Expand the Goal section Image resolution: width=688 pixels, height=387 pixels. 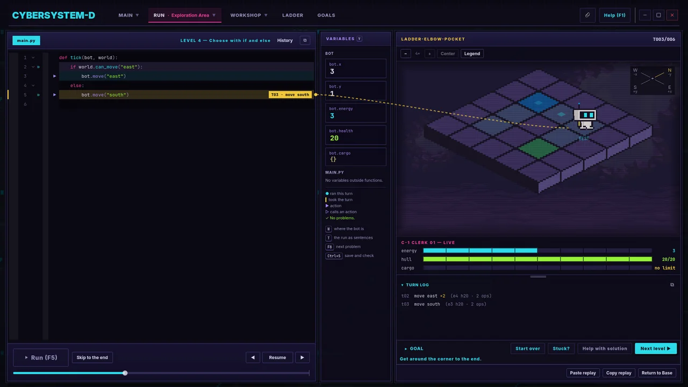414,348
